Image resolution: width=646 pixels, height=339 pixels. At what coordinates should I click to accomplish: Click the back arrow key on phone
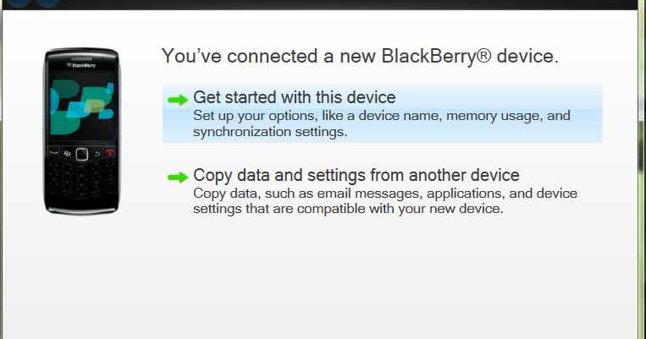(x=97, y=154)
